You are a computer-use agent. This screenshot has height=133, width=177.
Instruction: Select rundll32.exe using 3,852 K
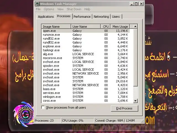[x=85, y=39]
